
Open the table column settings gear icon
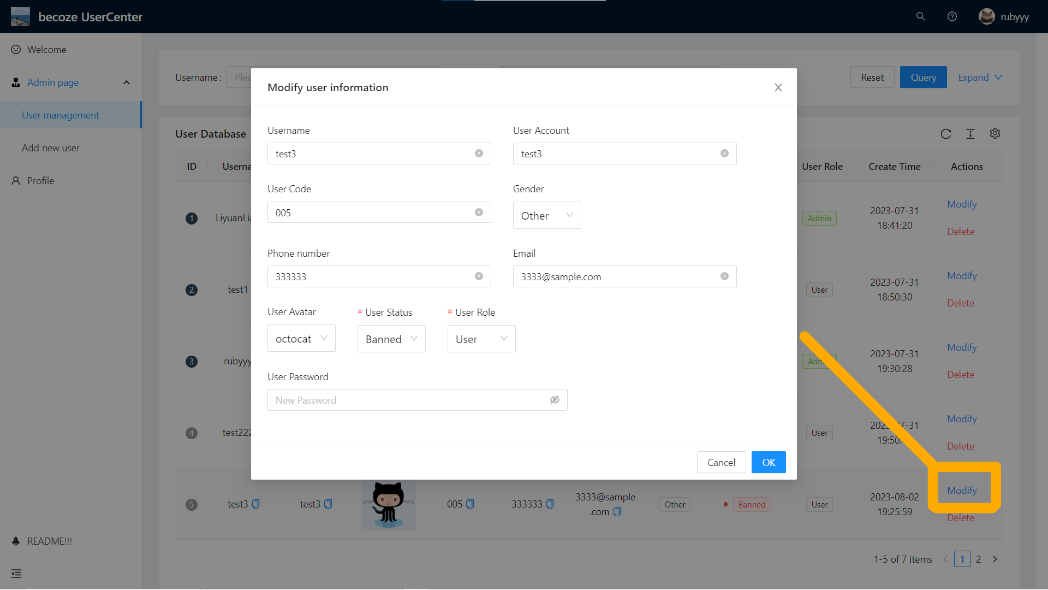pos(995,133)
